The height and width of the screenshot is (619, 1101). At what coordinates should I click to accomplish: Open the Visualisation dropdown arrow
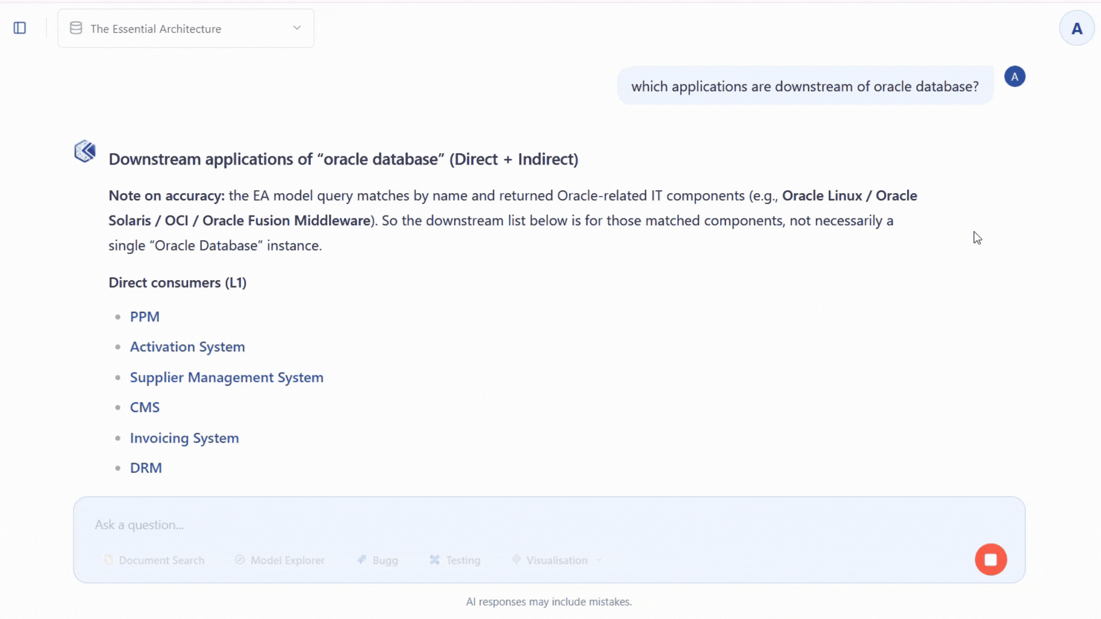coord(599,560)
